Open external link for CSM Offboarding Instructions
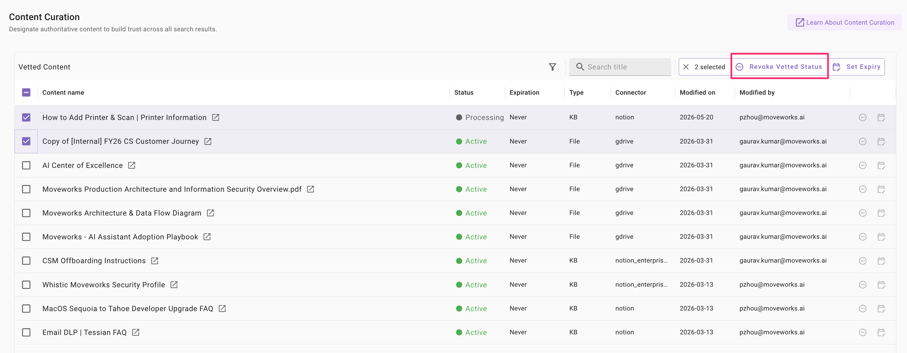Viewport: 907px width, 353px height. [155, 261]
